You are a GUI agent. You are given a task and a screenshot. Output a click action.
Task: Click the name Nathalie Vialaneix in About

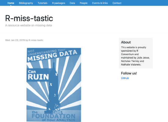click(x=131, y=65)
